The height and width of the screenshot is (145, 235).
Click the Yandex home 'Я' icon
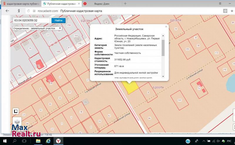19,11
